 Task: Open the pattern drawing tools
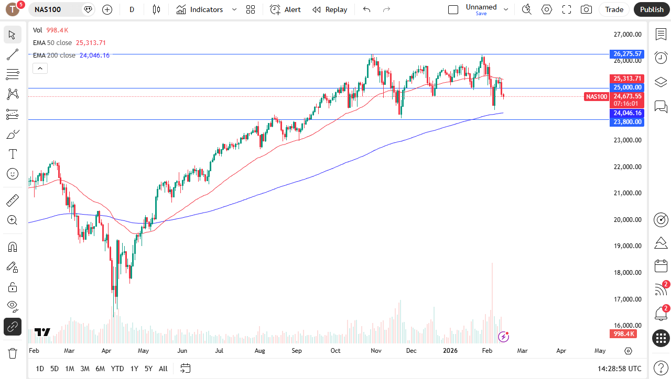(x=13, y=94)
